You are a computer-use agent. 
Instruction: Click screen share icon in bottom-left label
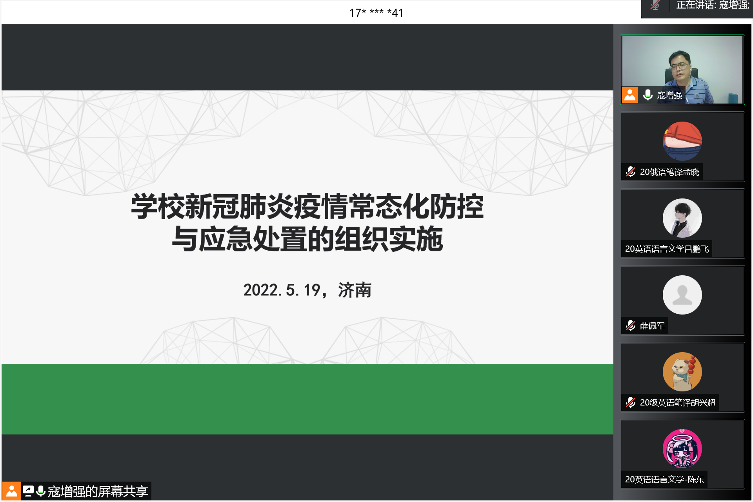tap(28, 491)
